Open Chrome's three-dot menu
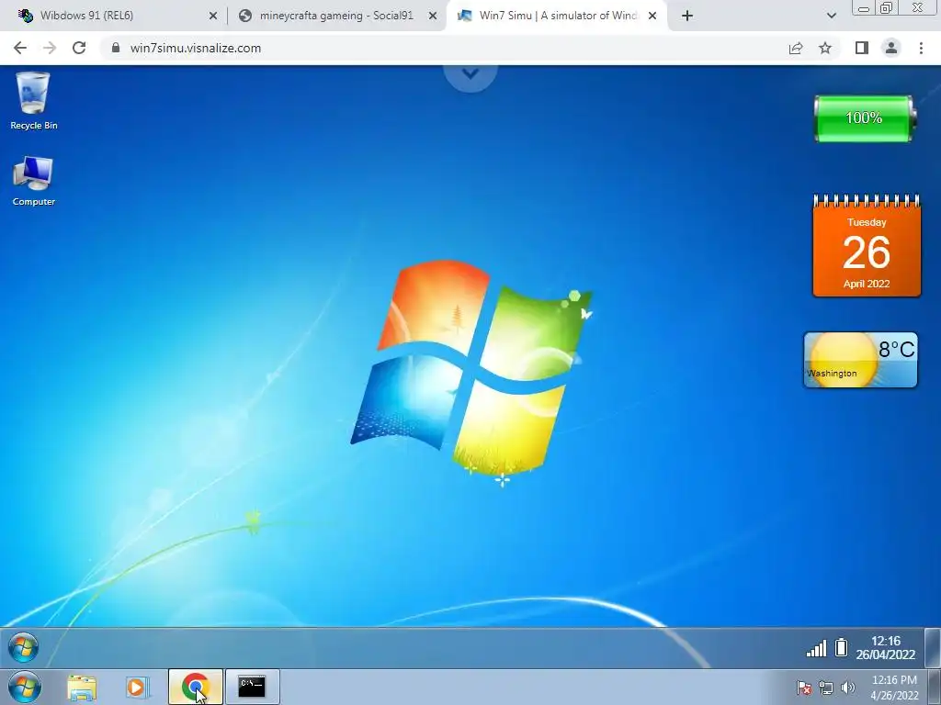This screenshot has width=941, height=705. (921, 48)
